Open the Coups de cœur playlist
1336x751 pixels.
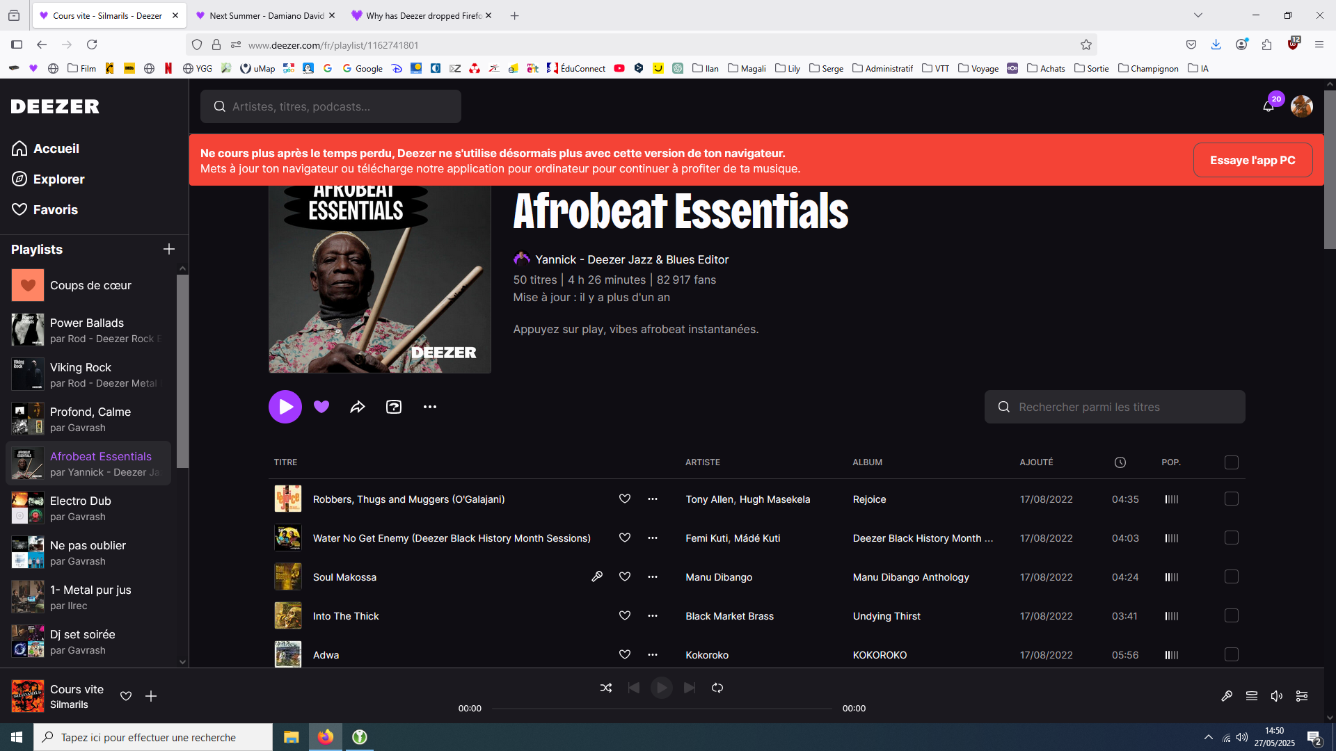click(x=90, y=285)
